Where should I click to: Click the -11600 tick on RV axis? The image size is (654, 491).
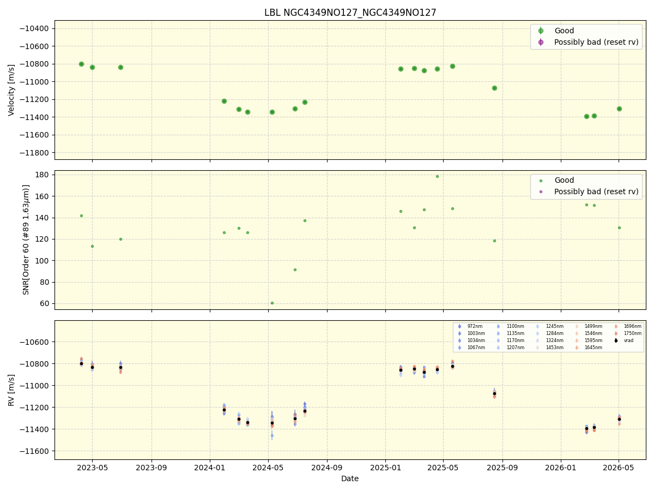(x=35, y=451)
